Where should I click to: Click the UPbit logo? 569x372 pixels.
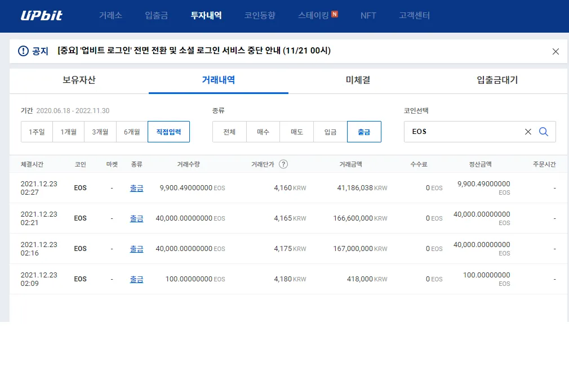tap(42, 16)
